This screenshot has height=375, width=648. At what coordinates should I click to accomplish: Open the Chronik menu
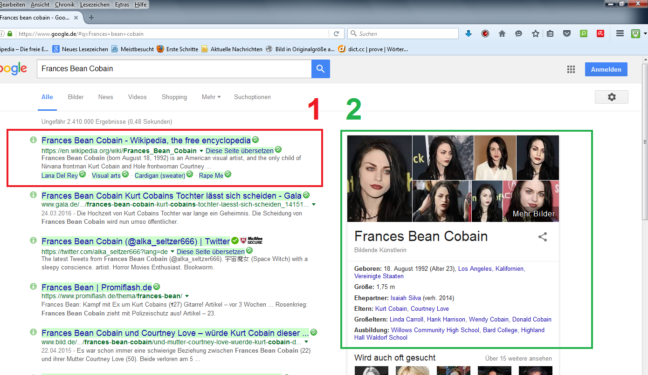pyautogui.click(x=65, y=5)
